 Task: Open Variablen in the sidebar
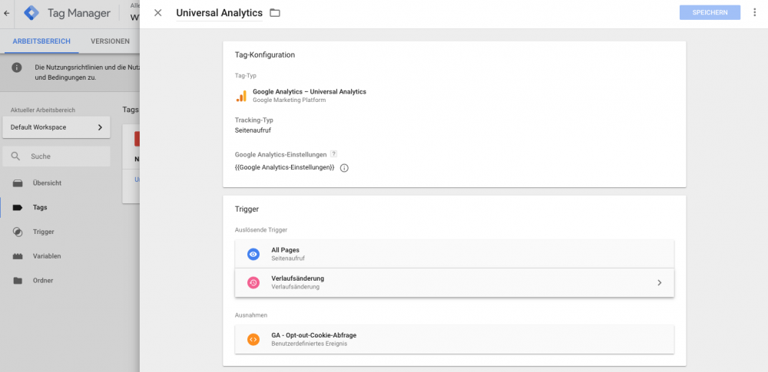click(x=47, y=256)
